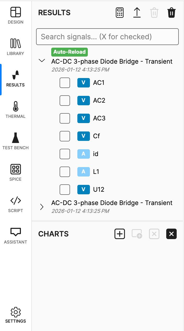The height and width of the screenshot is (331, 184).
Task: Click the blue V badge next to U12
Action: tap(84, 190)
